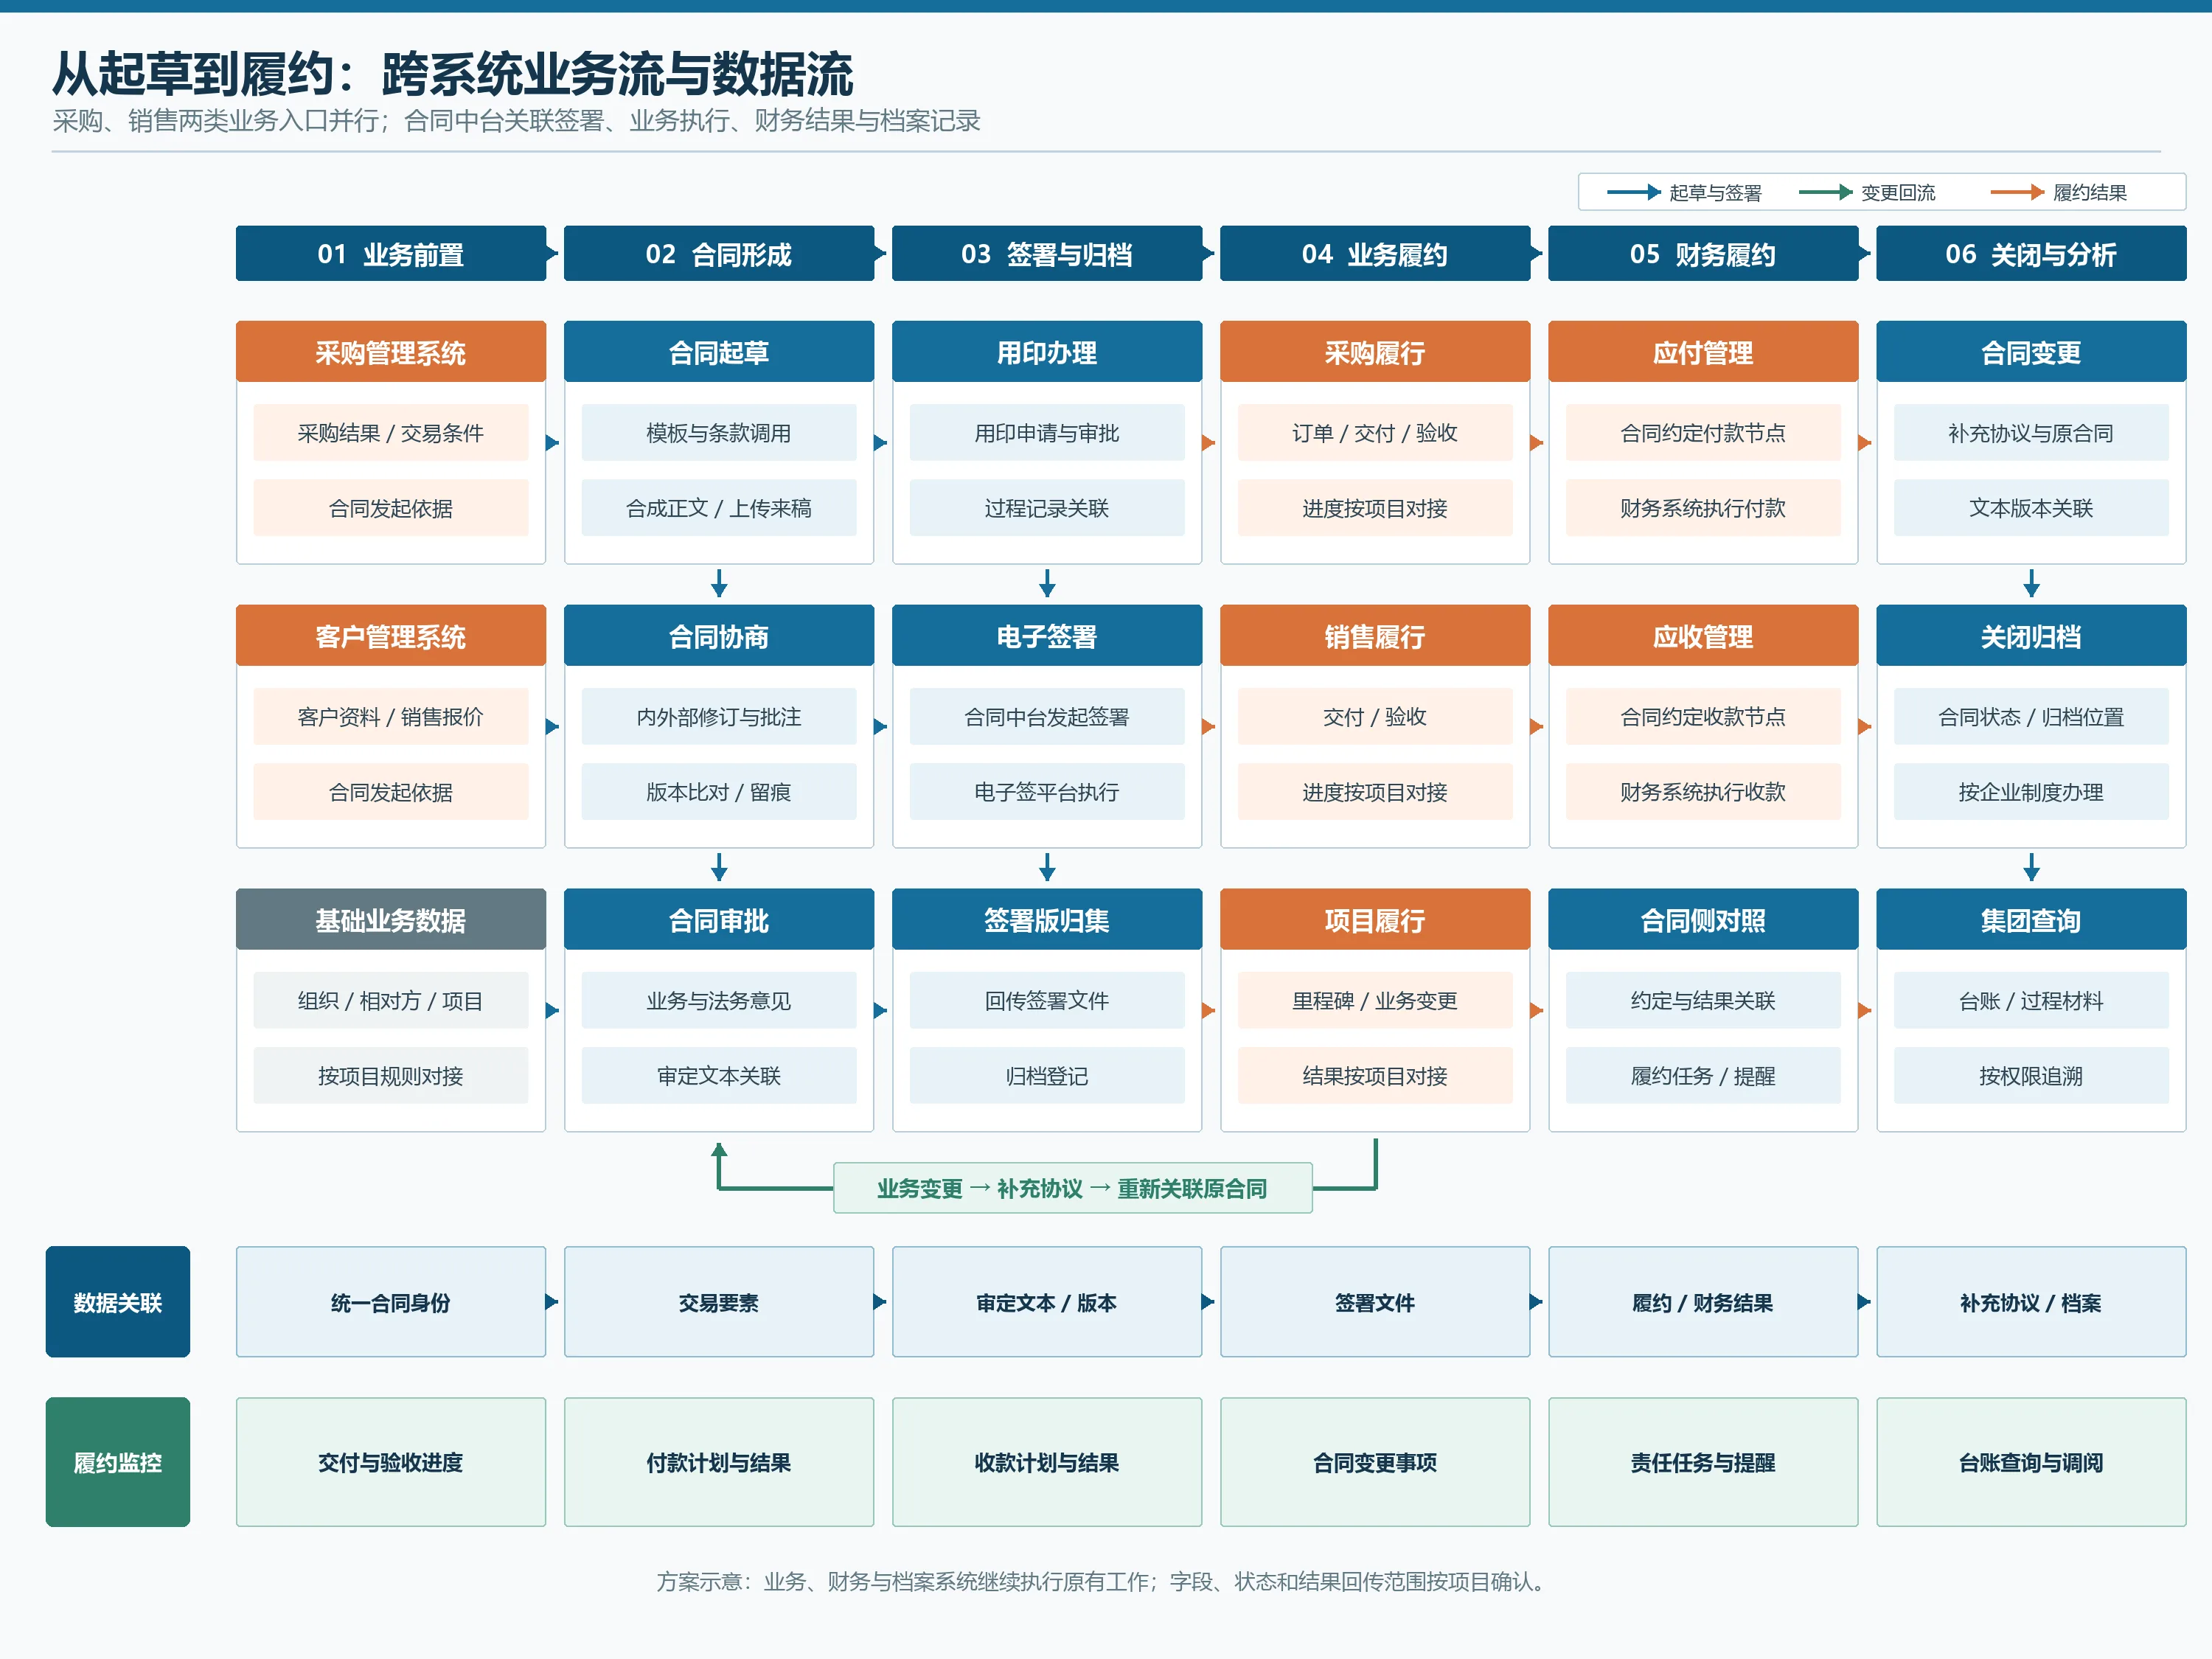This screenshot has height=1659, width=2212.
Task: Click the 台账查询与调阅 monitoring box
Action: pos(2031,1462)
